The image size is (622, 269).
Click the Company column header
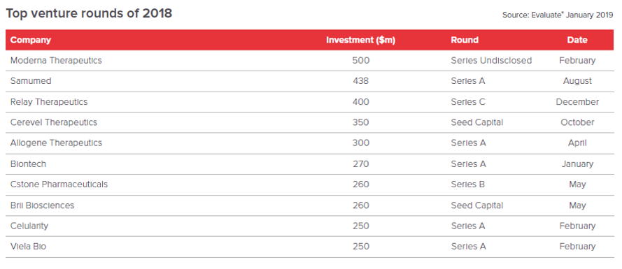[31, 40]
